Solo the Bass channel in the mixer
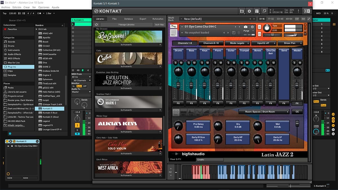 coord(189,62)
